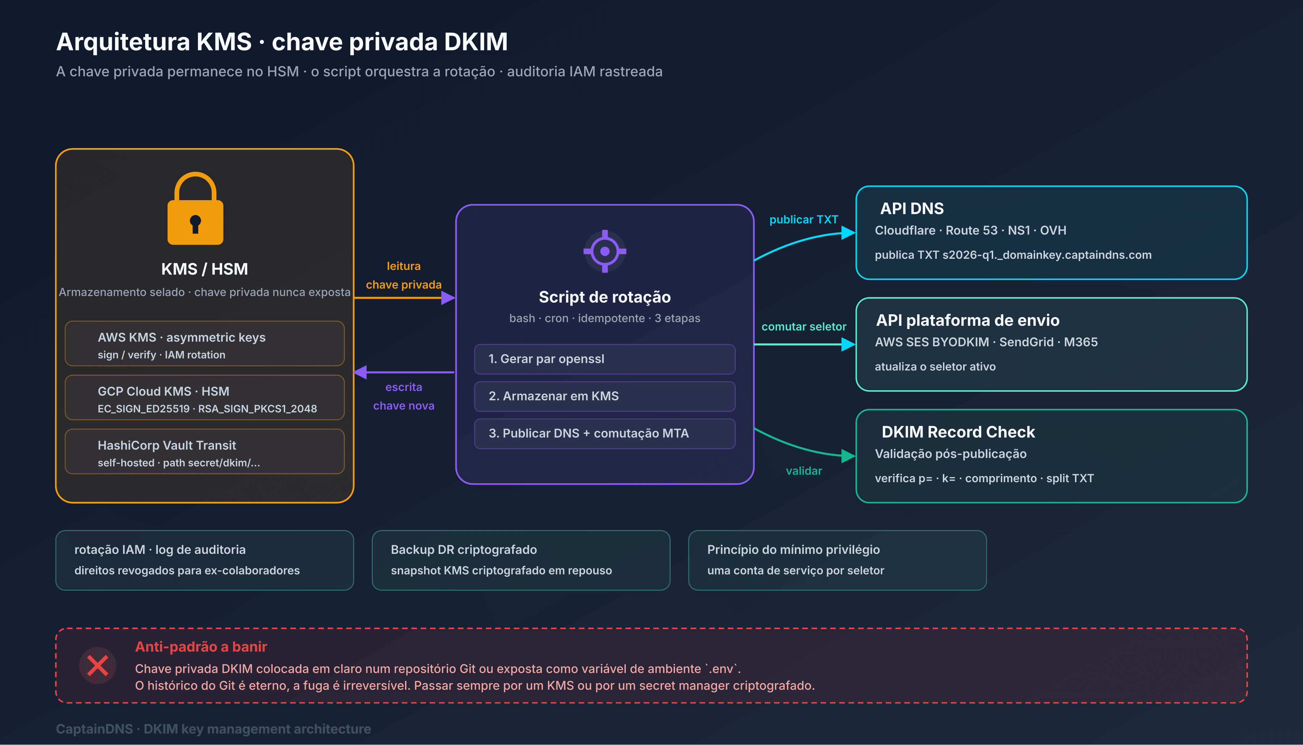The width and height of the screenshot is (1303, 745).
Task: Click the 'validar' label
Action: pos(804,471)
